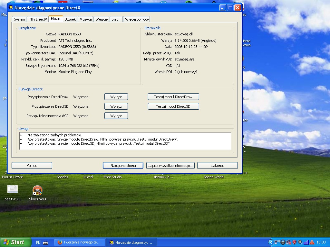Viewport: 330px width, 247px height.
Task: Click the 'Nie znaleziono żadnych problemów.' note
Action: tap(55, 135)
